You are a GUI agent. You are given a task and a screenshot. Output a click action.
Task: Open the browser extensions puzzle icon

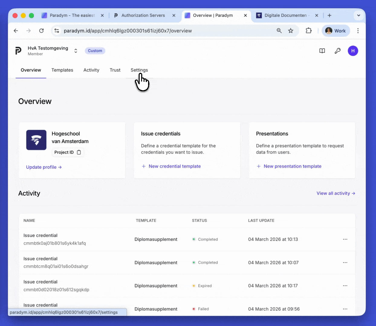(x=309, y=30)
